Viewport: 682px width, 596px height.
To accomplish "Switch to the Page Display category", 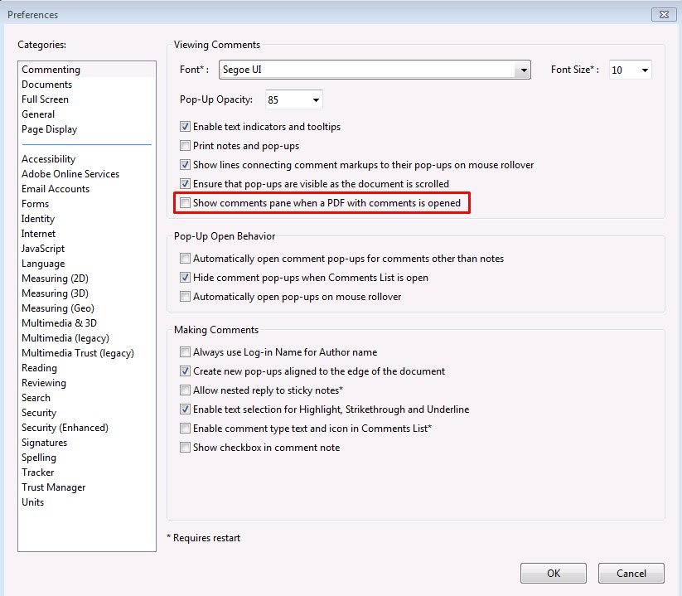I will point(49,129).
